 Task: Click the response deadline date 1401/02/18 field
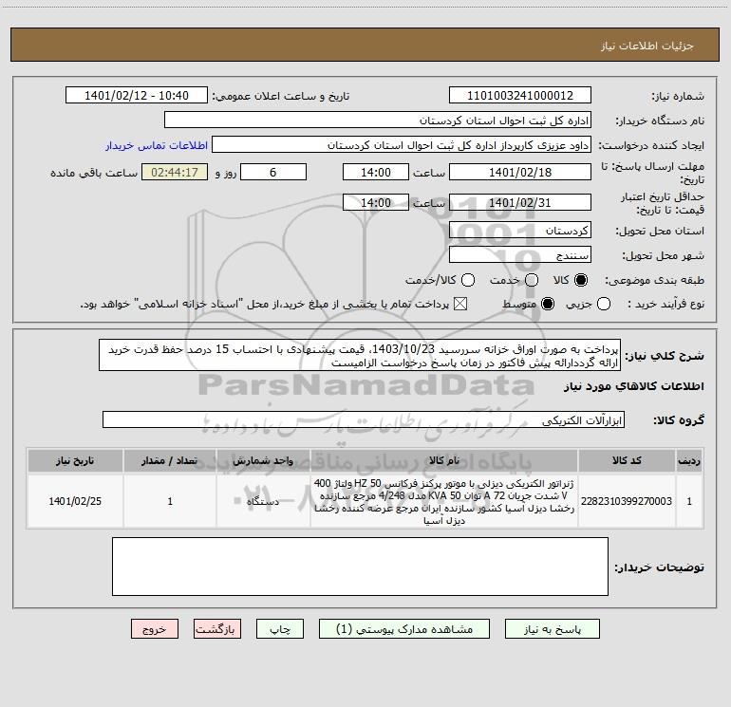[520, 172]
